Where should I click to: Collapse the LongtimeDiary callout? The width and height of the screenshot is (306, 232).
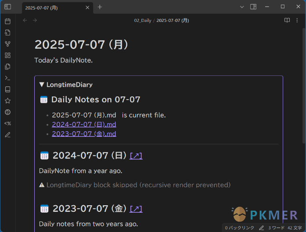coord(42,85)
